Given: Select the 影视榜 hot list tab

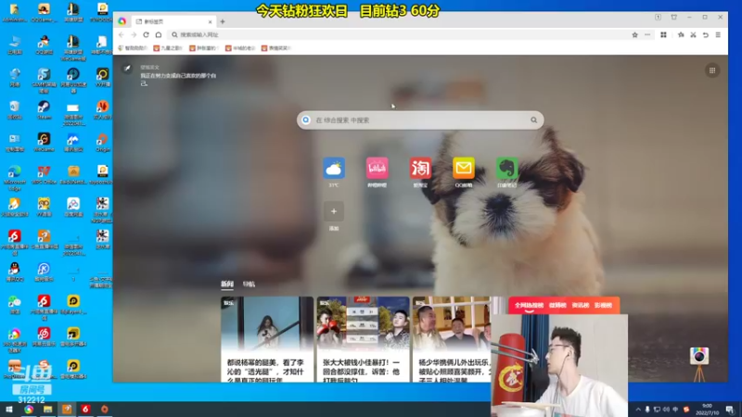Looking at the screenshot, I should (x=604, y=306).
